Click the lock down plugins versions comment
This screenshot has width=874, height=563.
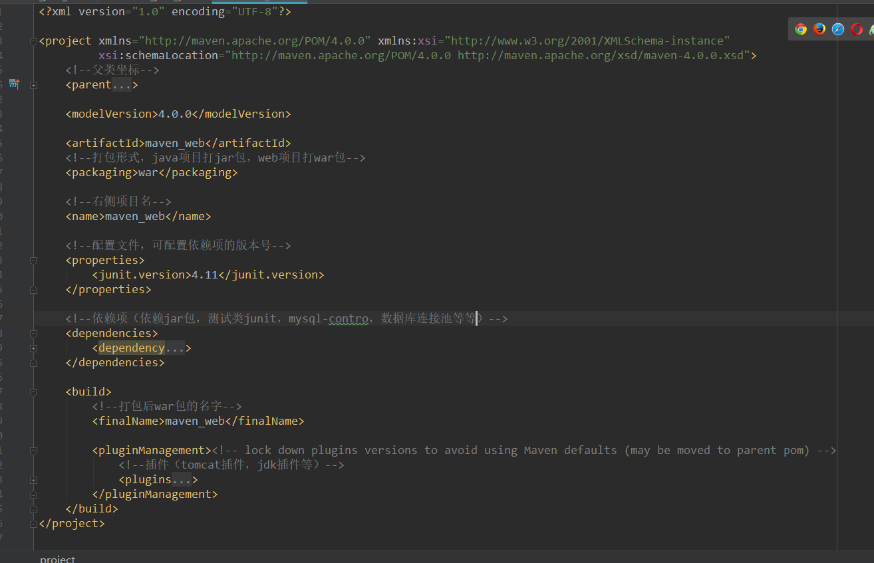tap(524, 451)
